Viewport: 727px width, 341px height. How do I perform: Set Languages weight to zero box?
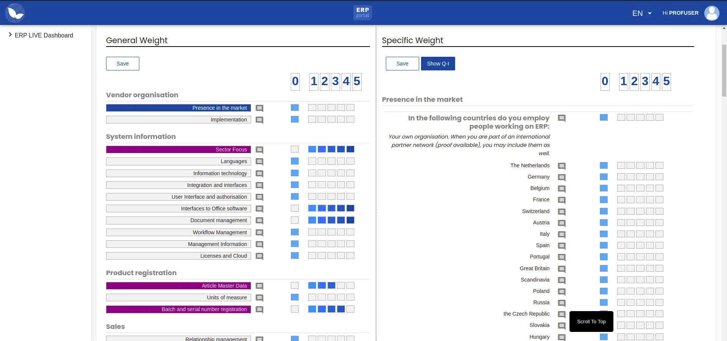point(295,161)
